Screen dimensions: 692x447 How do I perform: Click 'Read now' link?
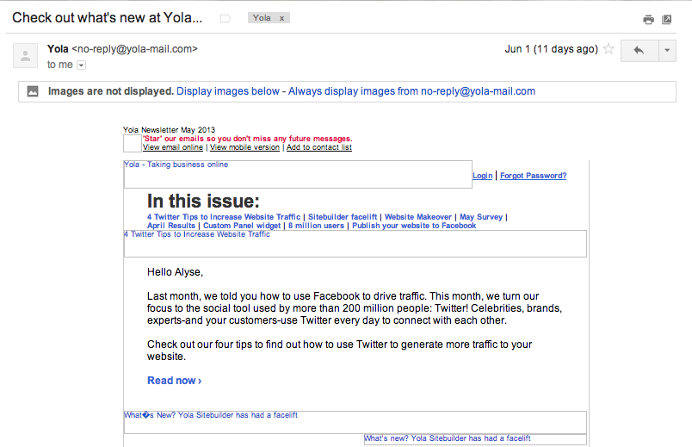(x=175, y=381)
